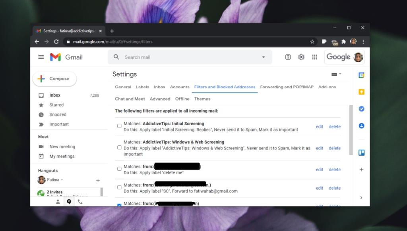Edit the Initial Screening filter
Image resolution: width=407 pixels, height=231 pixels.
click(319, 126)
